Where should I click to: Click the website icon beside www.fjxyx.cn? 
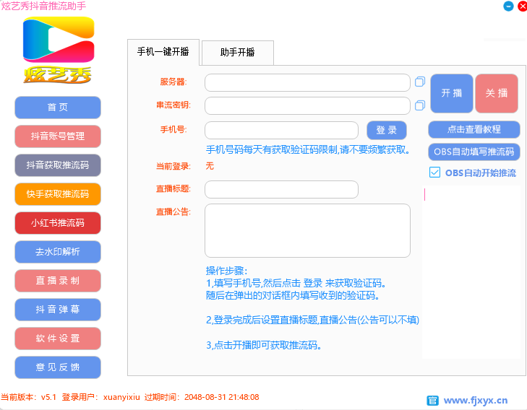click(x=432, y=401)
